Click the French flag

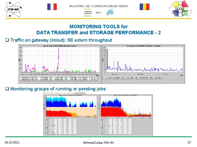[x=52, y=7]
